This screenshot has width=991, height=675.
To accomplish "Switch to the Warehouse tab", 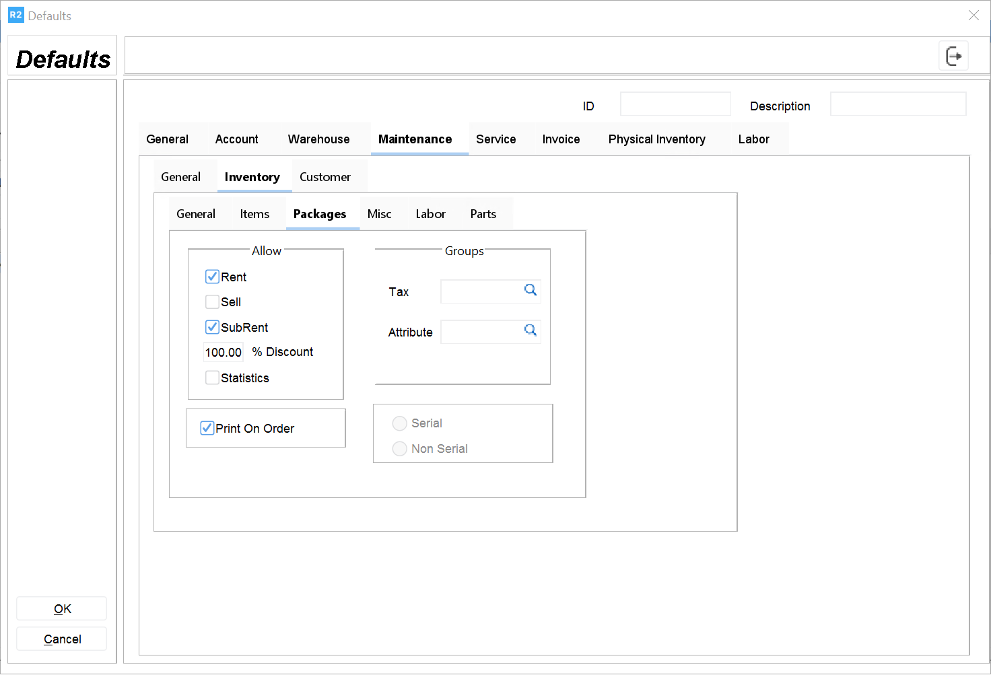I will [318, 139].
